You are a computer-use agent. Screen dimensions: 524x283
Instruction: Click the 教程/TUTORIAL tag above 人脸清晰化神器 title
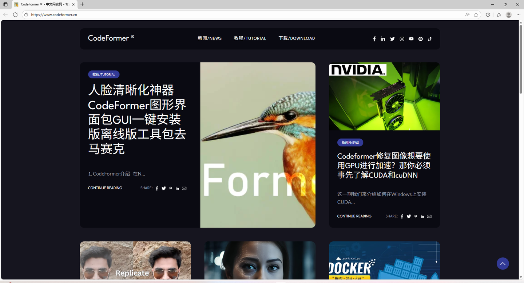pyautogui.click(x=104, y=74)
